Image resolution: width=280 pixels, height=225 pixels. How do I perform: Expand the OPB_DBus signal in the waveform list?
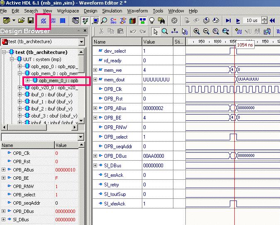tap(95, 156)
